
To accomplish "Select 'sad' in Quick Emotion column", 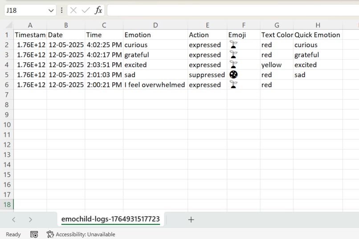I will point(318,75).
